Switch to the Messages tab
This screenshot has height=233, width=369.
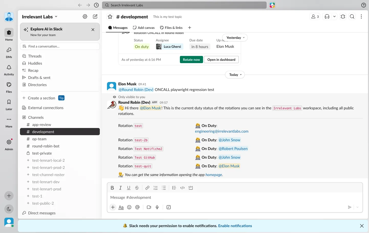[x=118, y=28]
